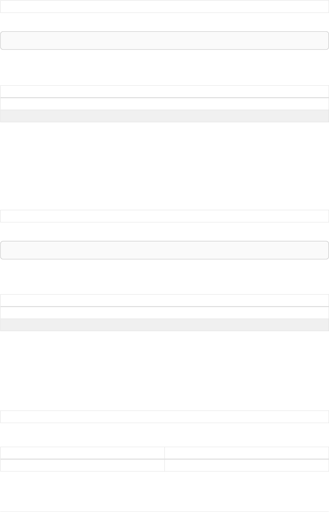
Task: Select the first table's gray shaded row
Action: (164, 116)
